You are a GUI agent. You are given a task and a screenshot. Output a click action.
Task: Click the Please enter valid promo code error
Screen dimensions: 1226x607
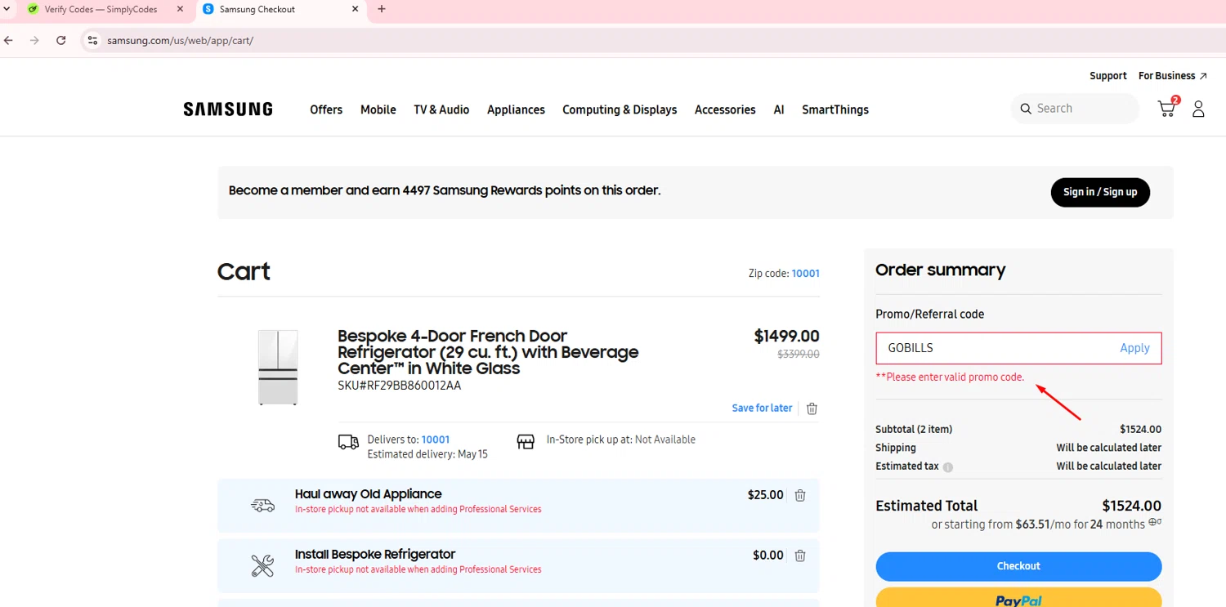[950, 377]
